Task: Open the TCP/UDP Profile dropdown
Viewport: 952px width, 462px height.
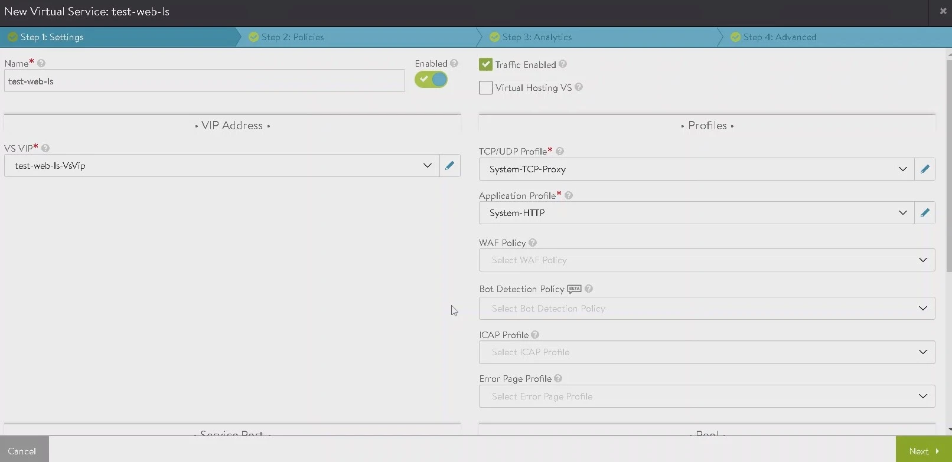Action: click(696, 169)
